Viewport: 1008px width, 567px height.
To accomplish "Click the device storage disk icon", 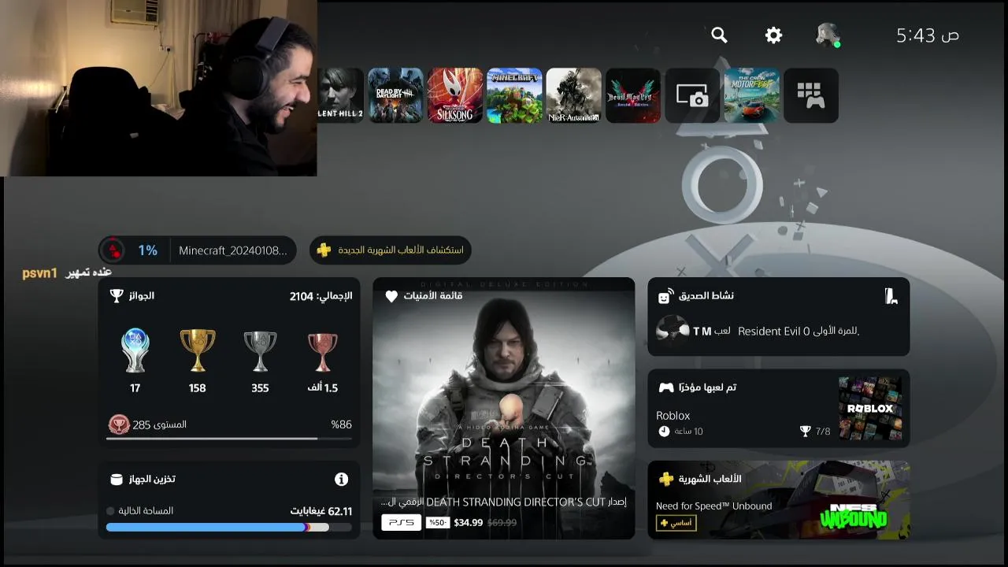I will click(117, 479).
